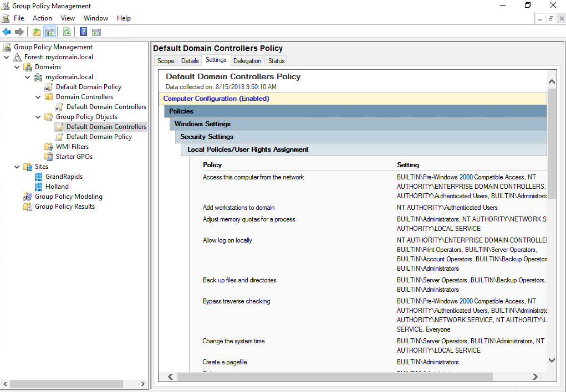
Task: Switch to the Scope tab
Action: tap(166, 61)
